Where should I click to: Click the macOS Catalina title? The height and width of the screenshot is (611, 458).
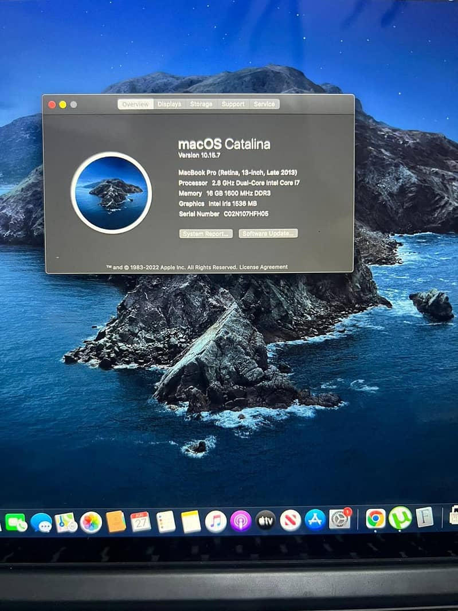pyautogui.click(x=224, y=144)
